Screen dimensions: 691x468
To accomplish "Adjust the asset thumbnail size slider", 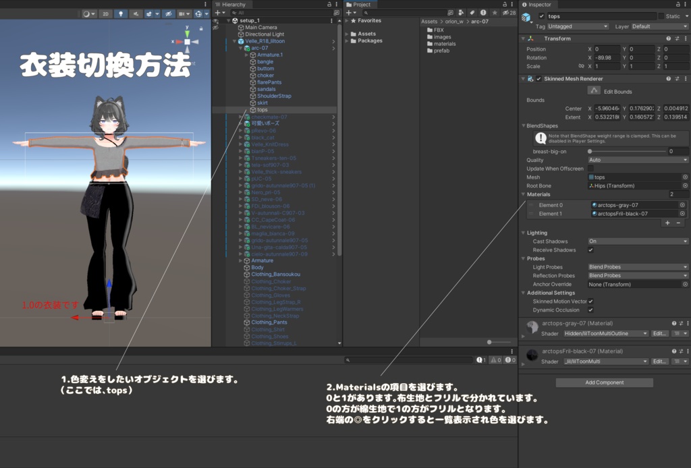I will pyautogui.click(x=489, y=342).
